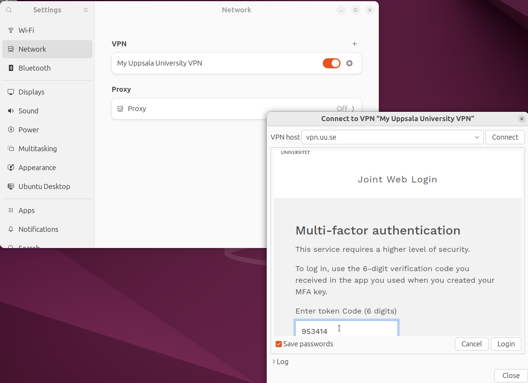Go to Multitasking settings

click(x=37, y=148)
